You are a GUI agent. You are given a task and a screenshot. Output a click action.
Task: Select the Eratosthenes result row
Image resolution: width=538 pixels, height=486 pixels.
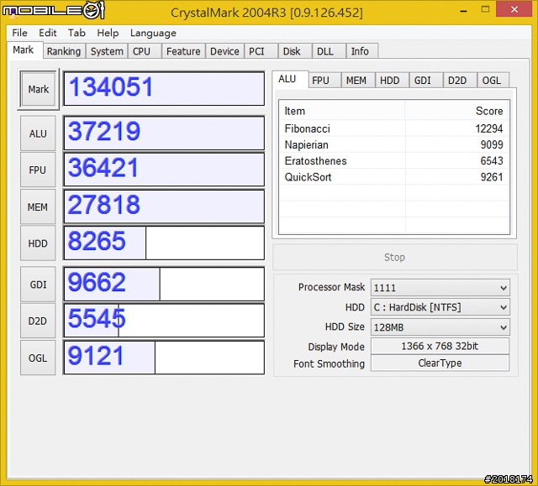pos(394,160)
